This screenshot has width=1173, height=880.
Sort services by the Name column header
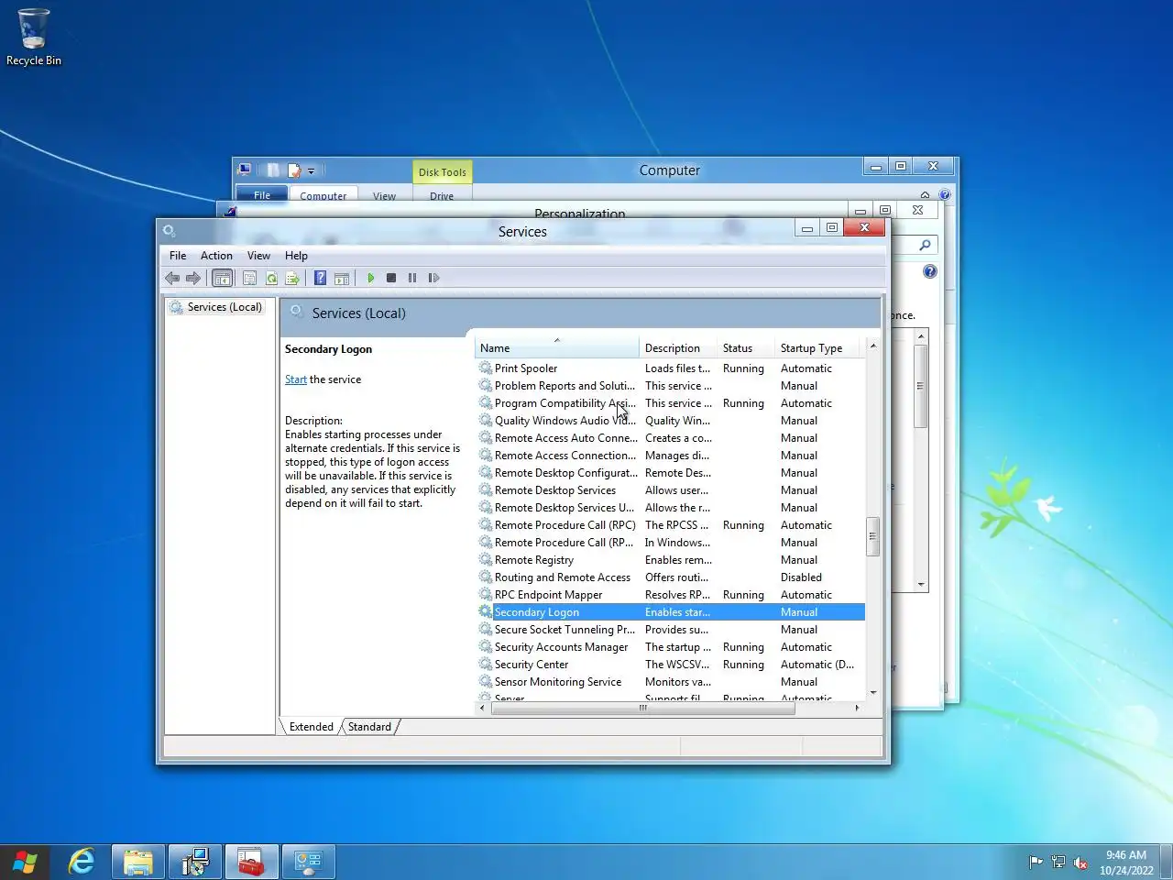pyautogui.click(x=557, y=348)
